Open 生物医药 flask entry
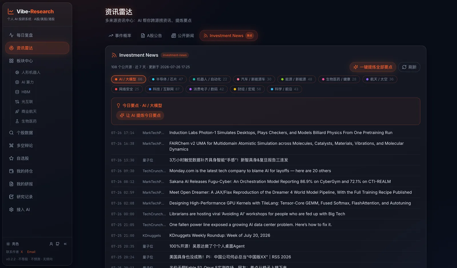The width and height of the screenshot is (457, 268). 40,121
